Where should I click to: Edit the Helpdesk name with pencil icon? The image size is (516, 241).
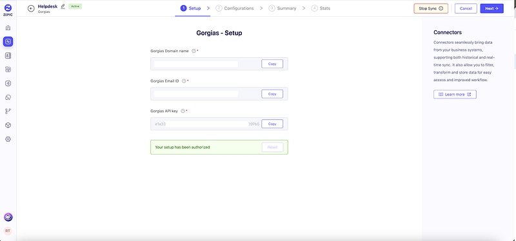63,6
